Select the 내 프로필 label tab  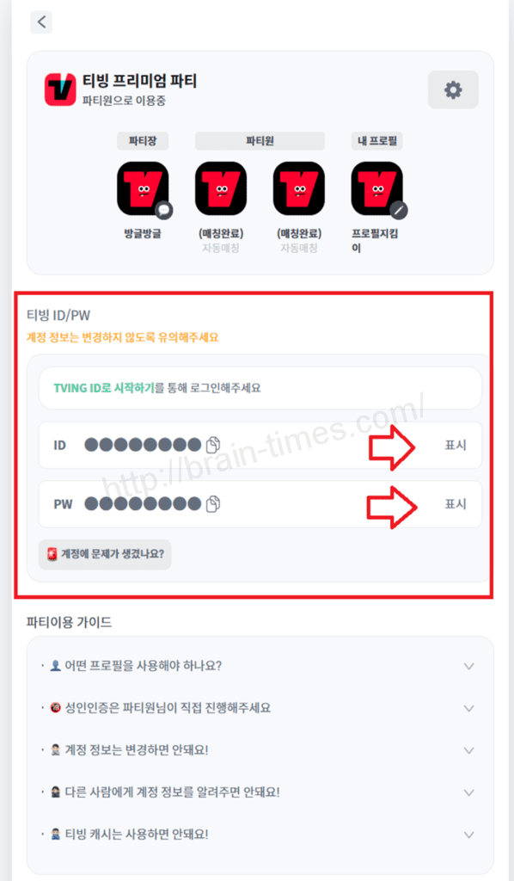click(x=377, y=141)
